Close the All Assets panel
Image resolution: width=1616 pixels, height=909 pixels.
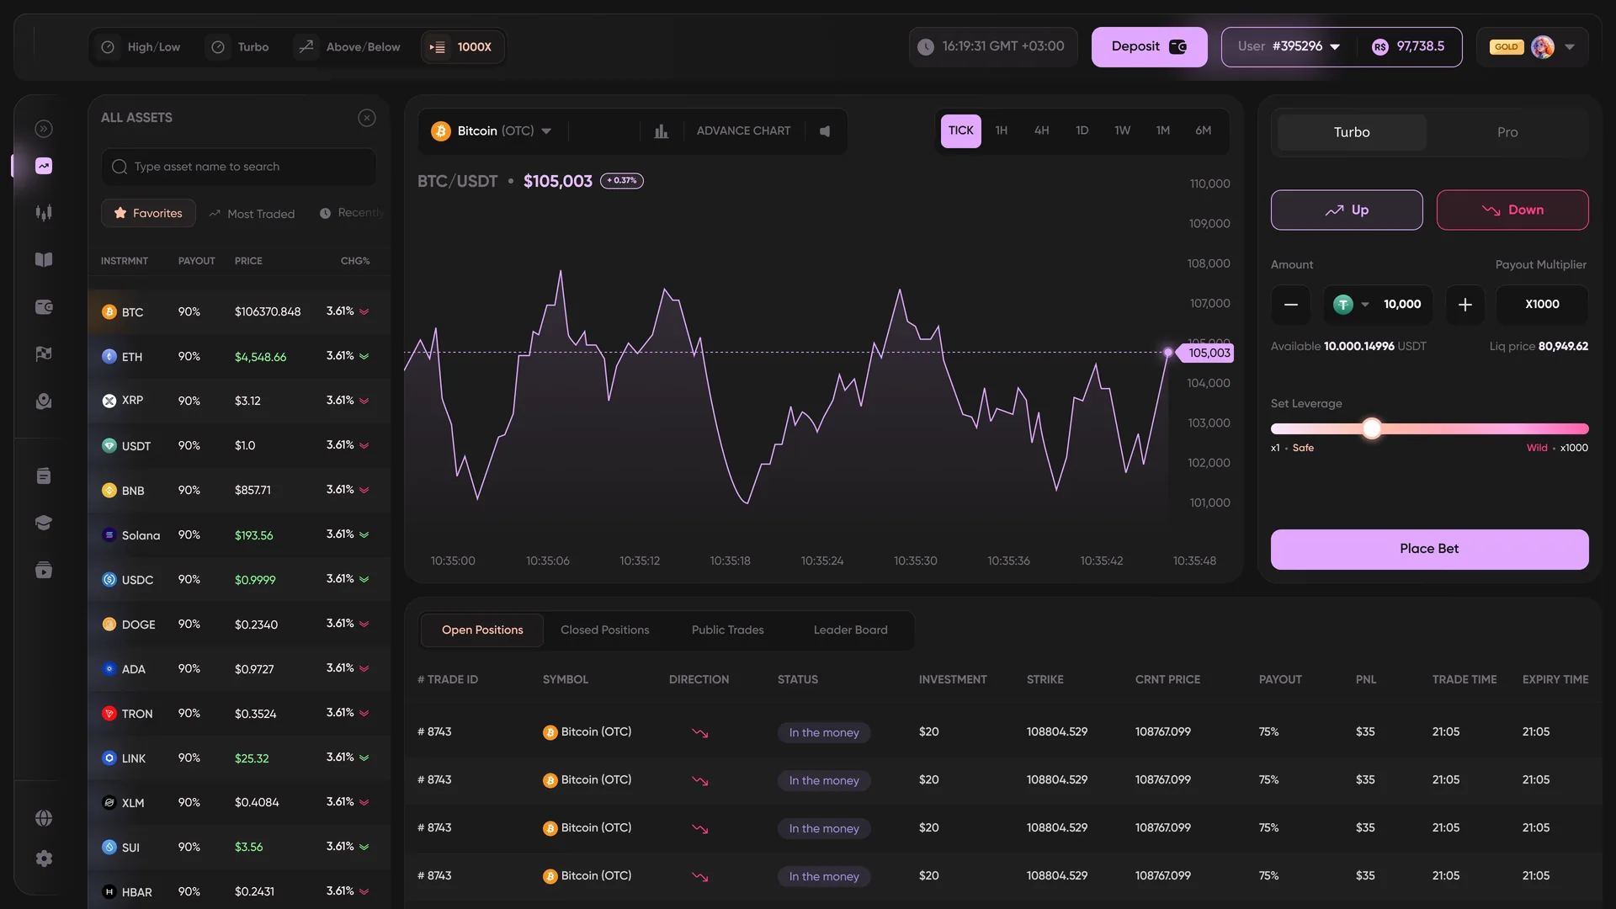click(x=367, y=118)
